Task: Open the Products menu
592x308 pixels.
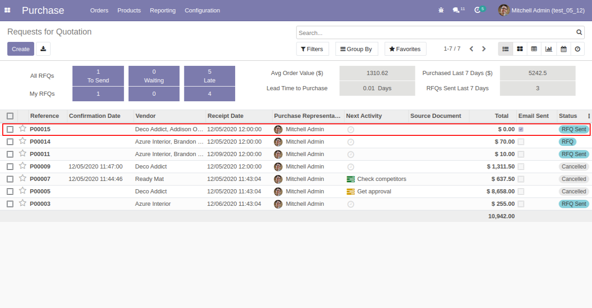Action: (x=129, y=10)
